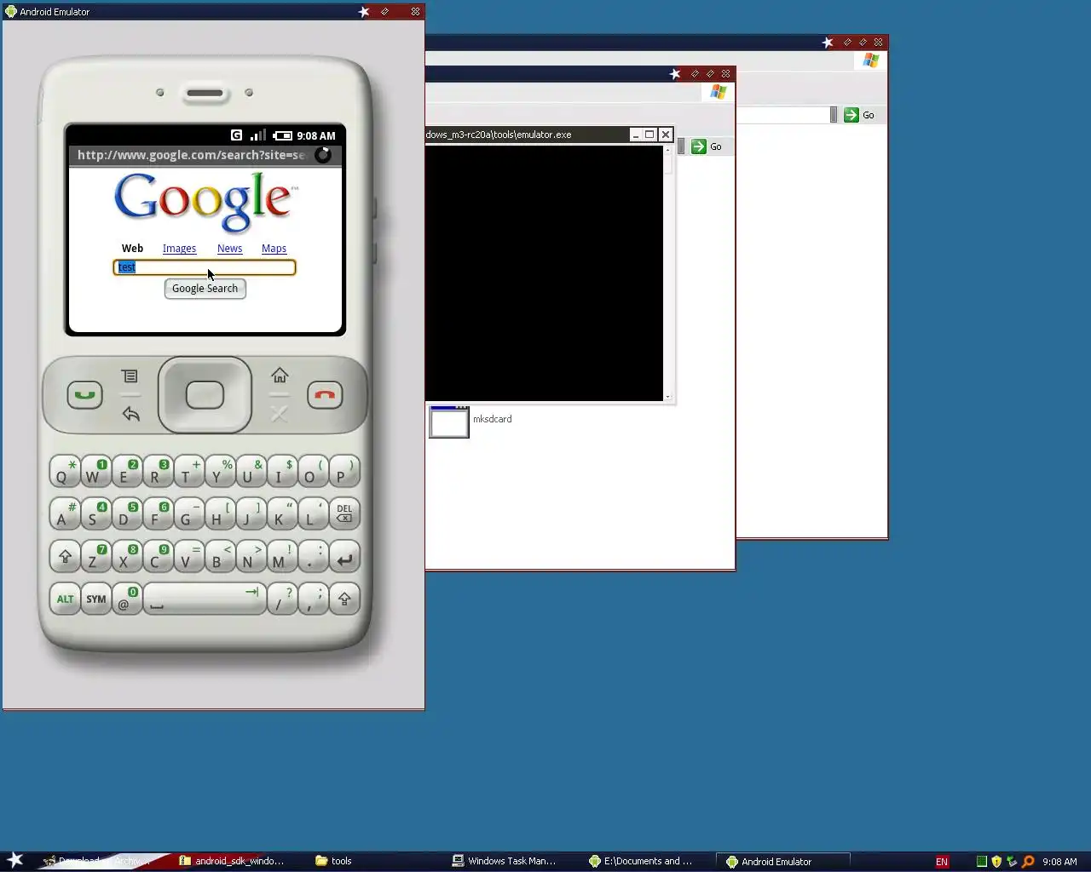The width and height of the screenshot is (1091, 872).
Task: Click the mksdcard file icon
Action: click(x=448, y=422)
